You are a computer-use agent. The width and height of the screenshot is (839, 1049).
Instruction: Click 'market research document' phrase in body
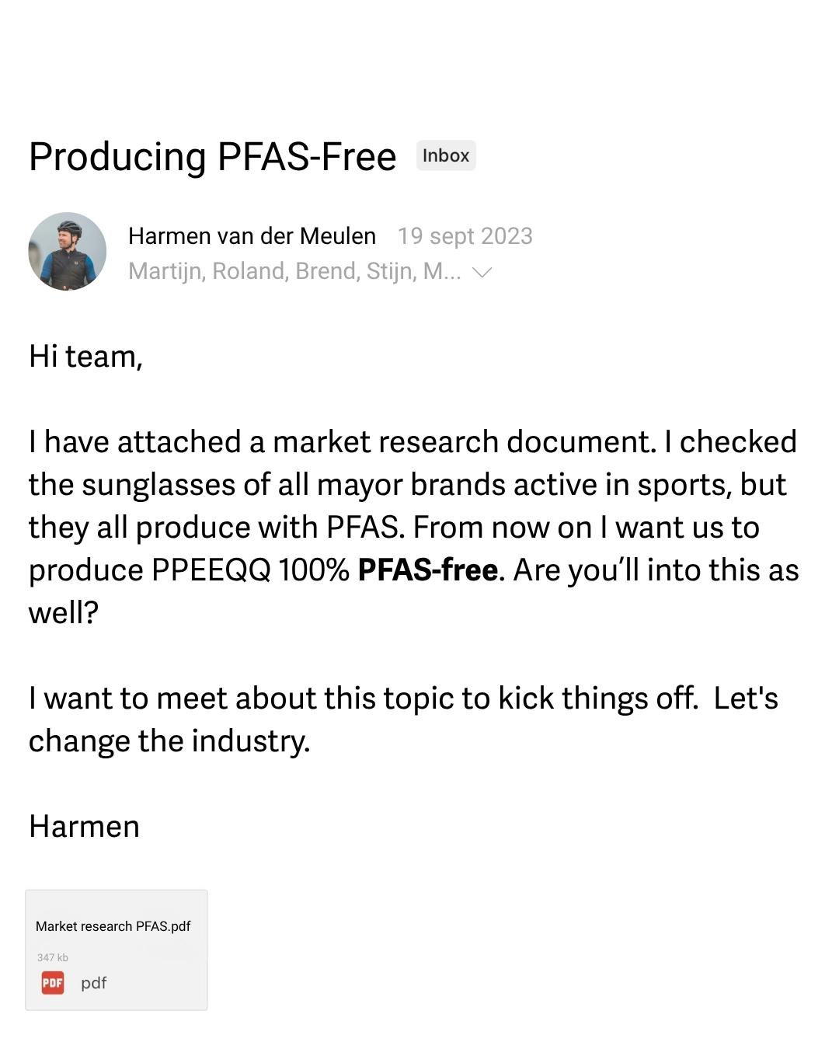pyautogui.click(x=464, y=442)
